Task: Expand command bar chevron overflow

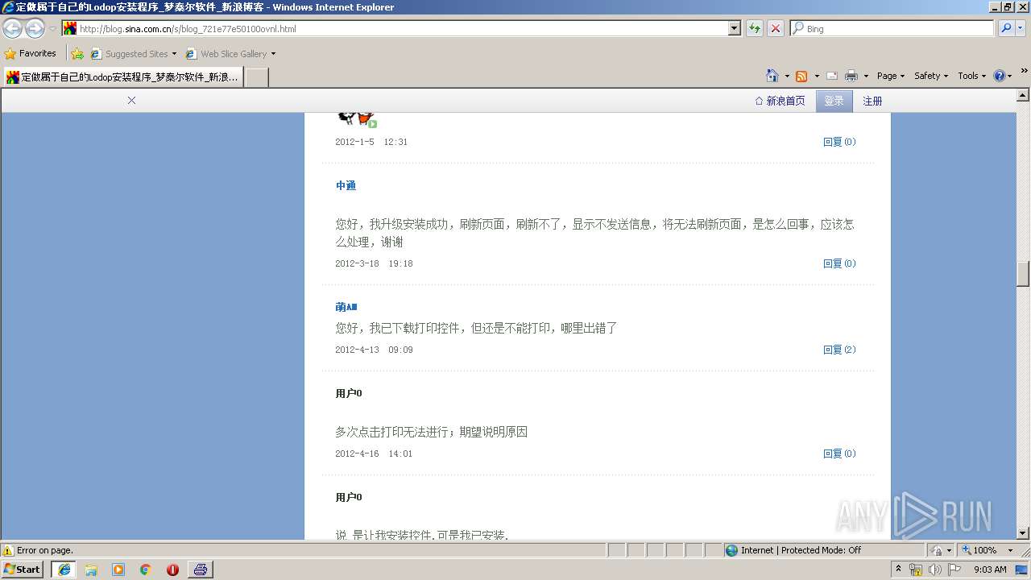Action: (x=1025, y=71)
